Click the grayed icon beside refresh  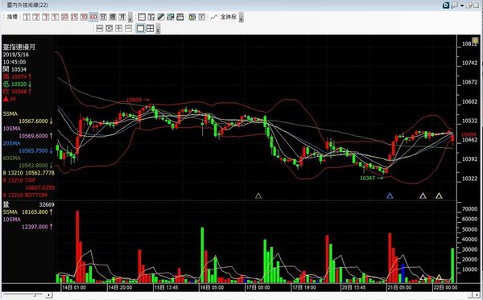point(202,17)
